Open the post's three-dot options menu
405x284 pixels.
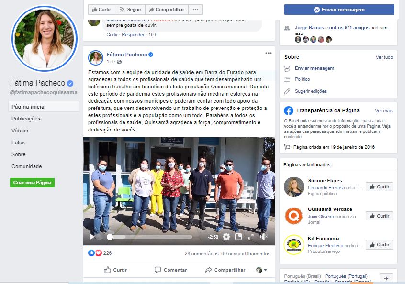[x=269, y=53]
